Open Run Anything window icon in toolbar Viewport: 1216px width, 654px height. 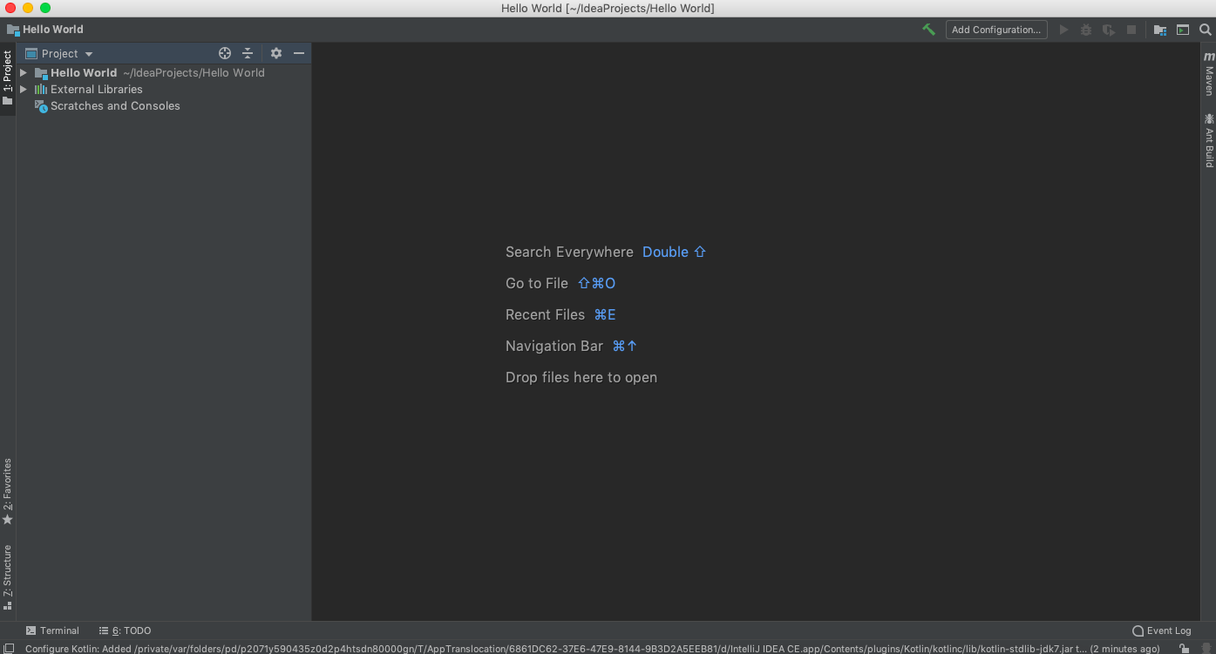point(1183,30)
